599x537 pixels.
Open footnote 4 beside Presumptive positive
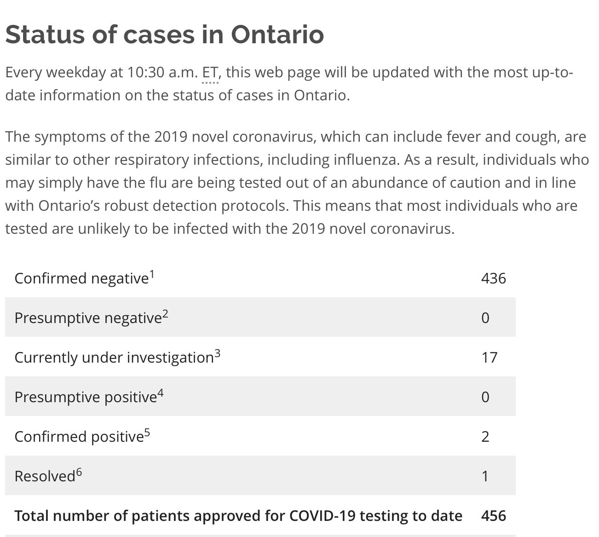[160, 393]
